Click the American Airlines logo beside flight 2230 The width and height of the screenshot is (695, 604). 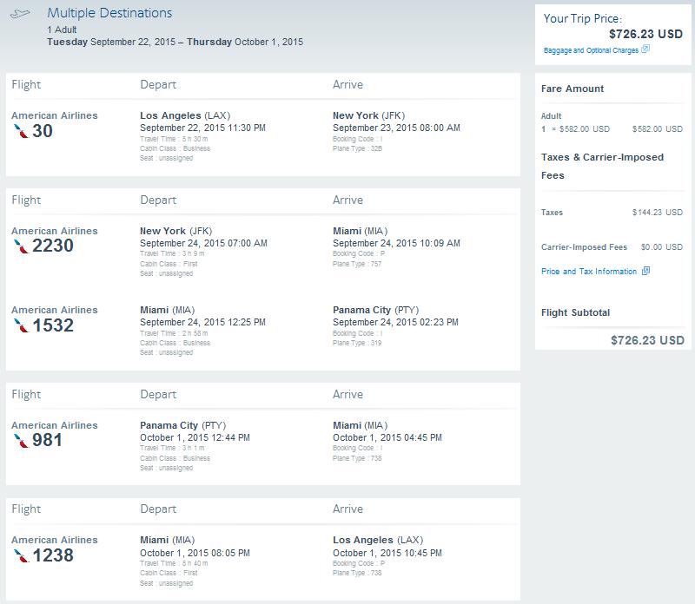point(20,246)
